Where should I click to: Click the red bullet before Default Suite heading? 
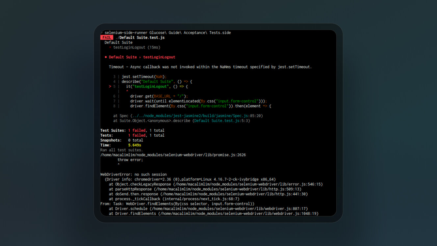point(106,57)
